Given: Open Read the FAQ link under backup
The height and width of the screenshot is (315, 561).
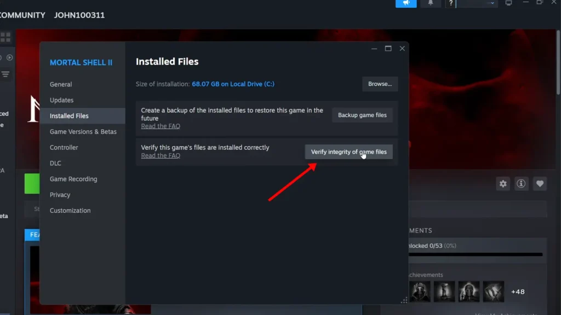Looking at the screenshot, I should tap(161, 126).
